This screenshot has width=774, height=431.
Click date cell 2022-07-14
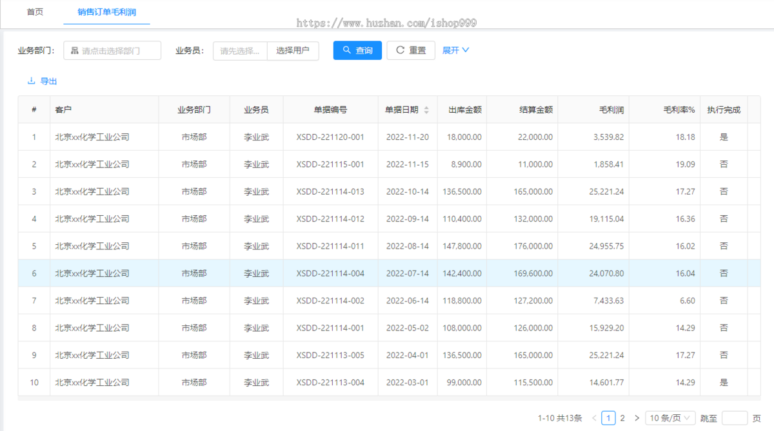(x=407, y=273)
